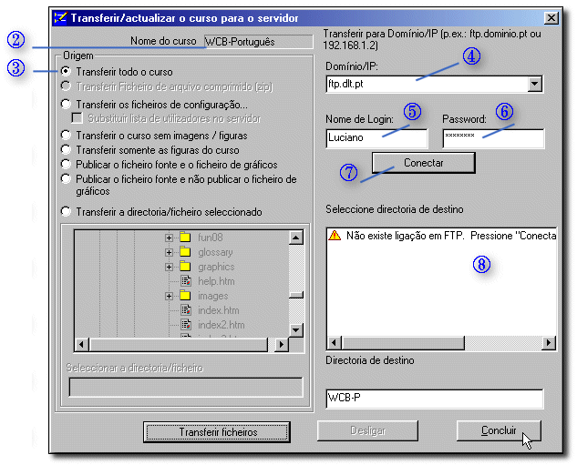This screenshot has width=577, height=465.
Task: Click the 'Transferir ficheiros' button
Action: pyautogui.click(x=218, y=431)
